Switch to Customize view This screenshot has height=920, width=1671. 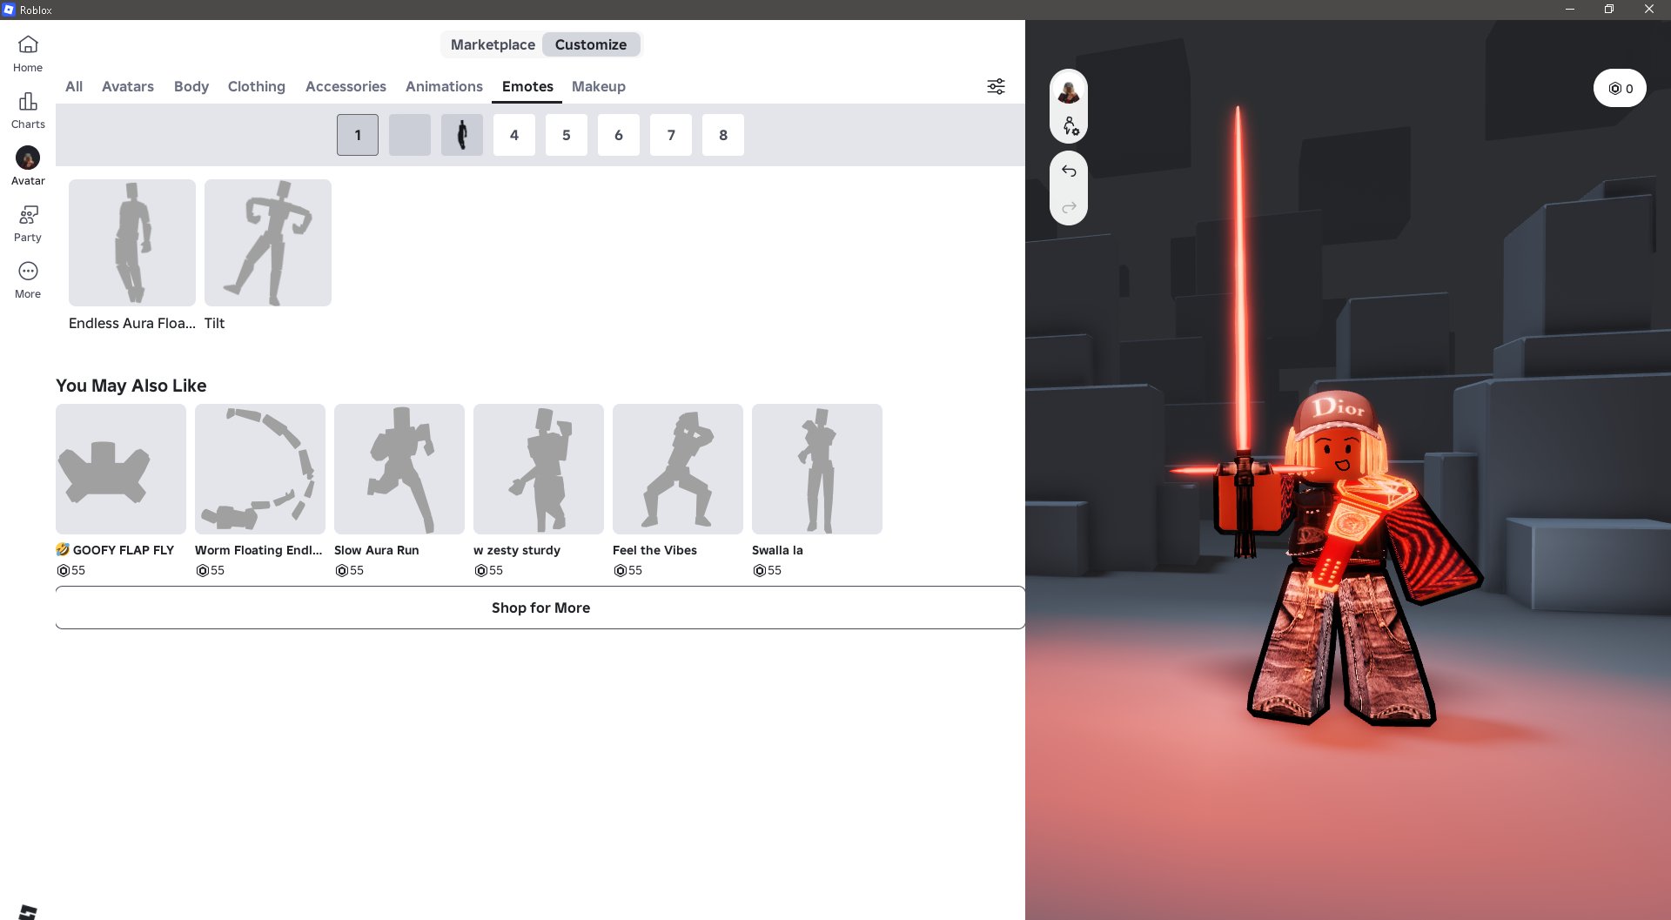[591, 44]
